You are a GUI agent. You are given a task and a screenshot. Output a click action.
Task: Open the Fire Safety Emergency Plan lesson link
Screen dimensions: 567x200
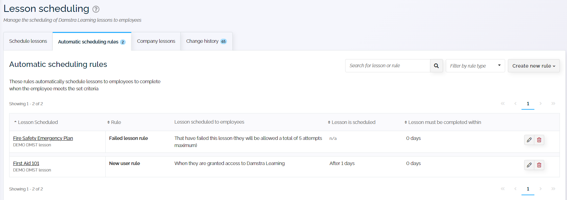[x=43, y=138]
